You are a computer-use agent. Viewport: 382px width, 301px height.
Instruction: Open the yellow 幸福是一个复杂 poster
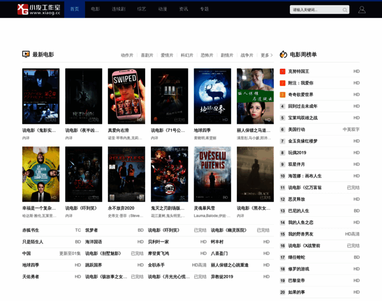41,174
